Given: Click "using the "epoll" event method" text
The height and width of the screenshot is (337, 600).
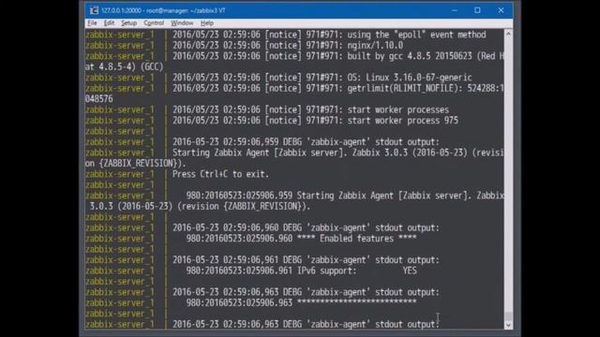Looking at the screenshot, I should point(416,35).
